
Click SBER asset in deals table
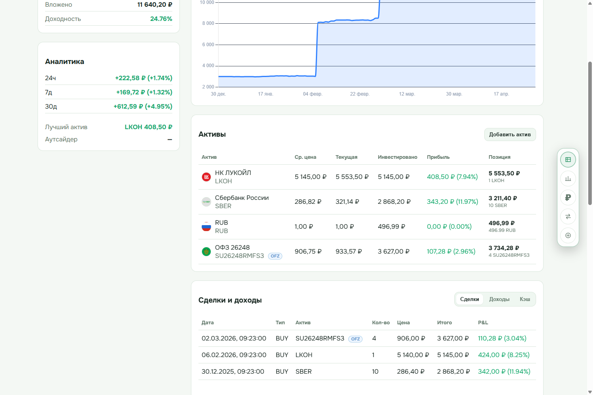[x=303, y=371]
